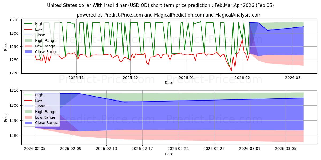This screenshot has width=321, height=160.
Task: Open the Predict-Price.com powered-by subtitle
Action: pyautogui.click(x=169, y=15)
